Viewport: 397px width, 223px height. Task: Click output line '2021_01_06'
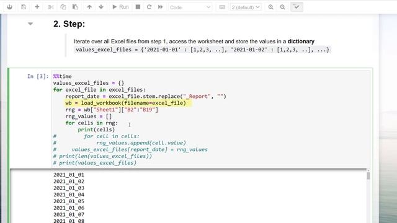[x=69, y=208]
